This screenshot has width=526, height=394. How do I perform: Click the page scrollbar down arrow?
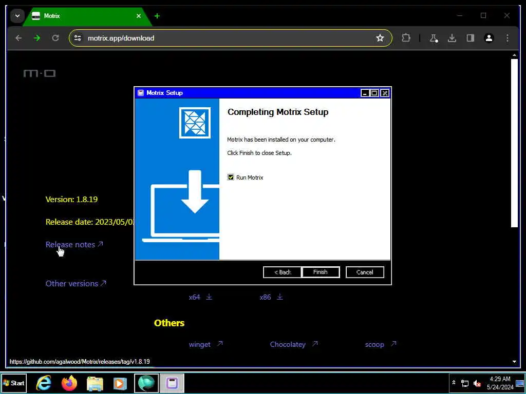pyautogui.click(x=514, y=362)
